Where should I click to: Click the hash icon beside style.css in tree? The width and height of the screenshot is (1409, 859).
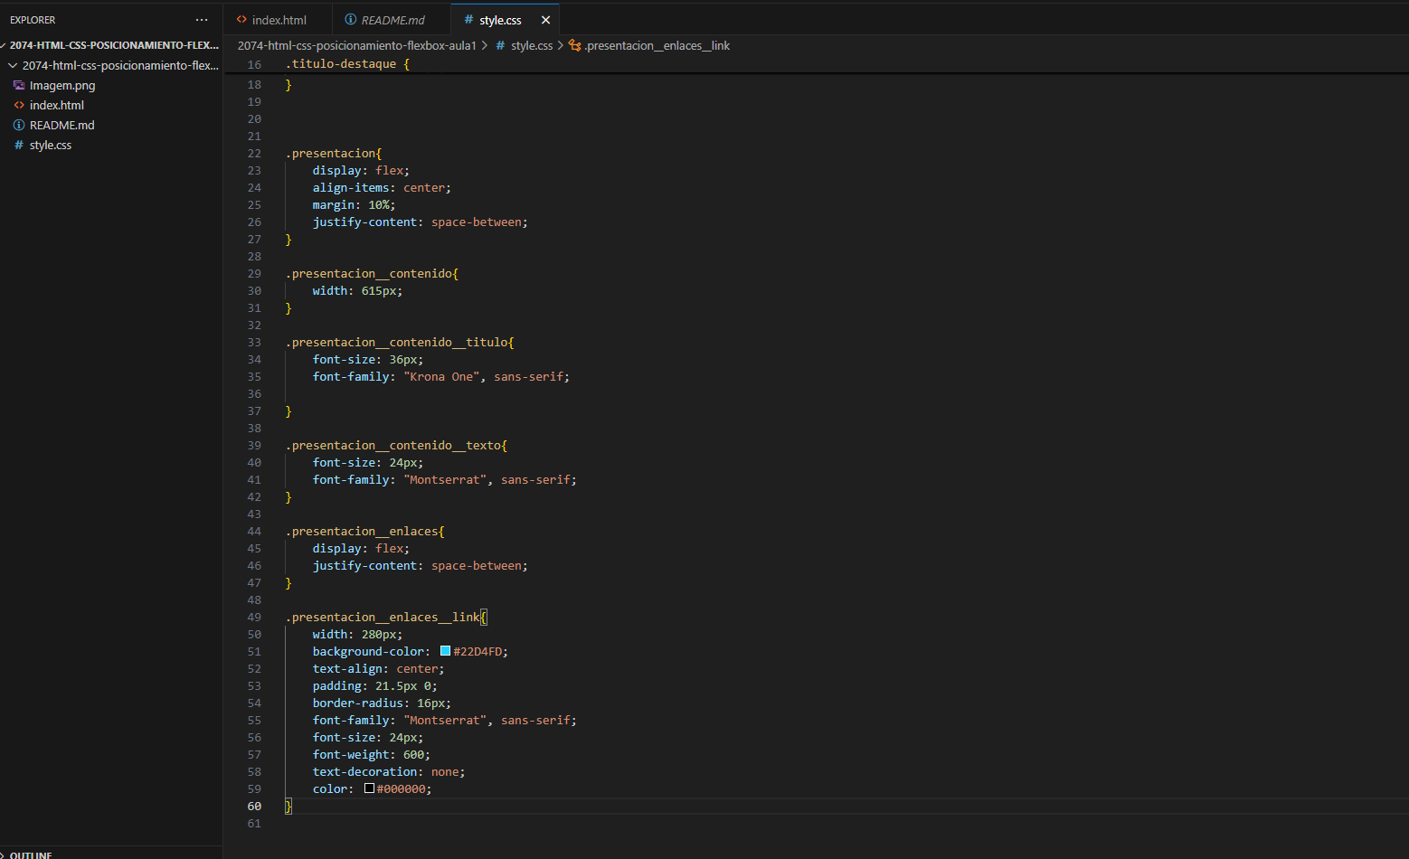pyautogui.click(x=19, y=145)
